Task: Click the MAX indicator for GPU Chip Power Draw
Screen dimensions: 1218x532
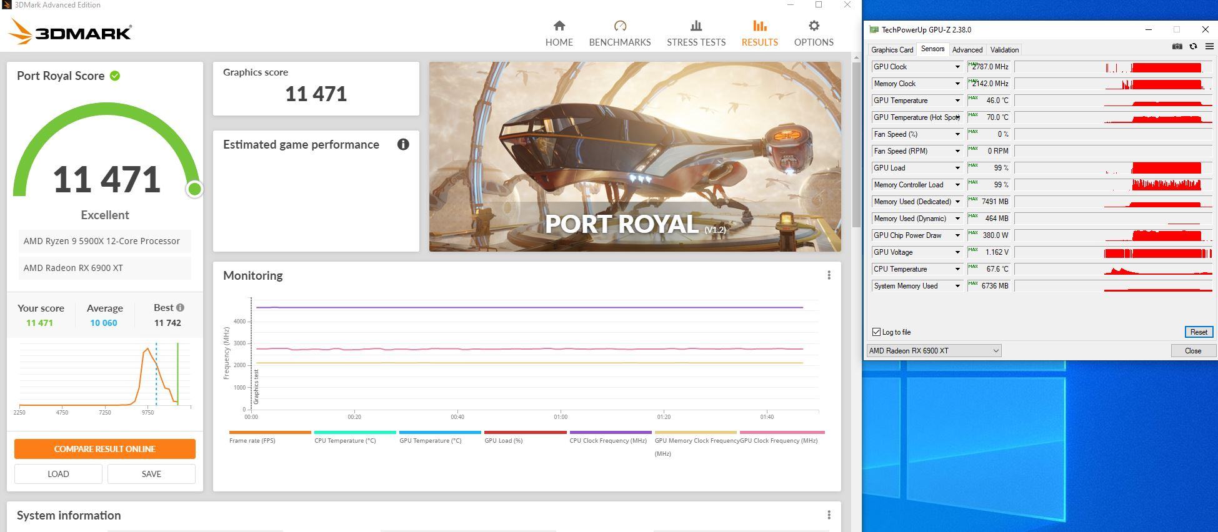Action: click(973, 232)
